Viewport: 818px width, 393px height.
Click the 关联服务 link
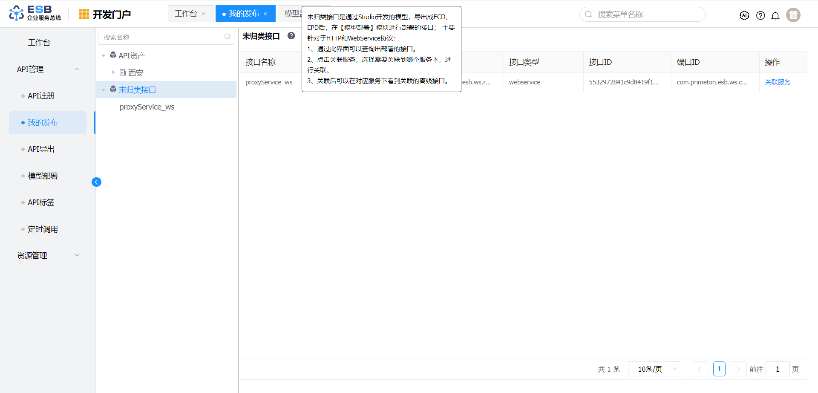[x=778, y=82]
